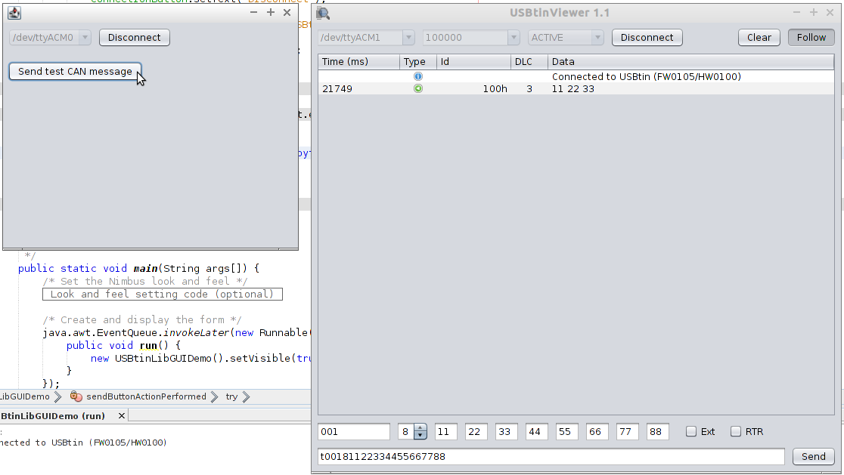Close the BtinLibGUIDemo (run) output tab
This screenshot has width=844, height=475.
click(122, 416)
